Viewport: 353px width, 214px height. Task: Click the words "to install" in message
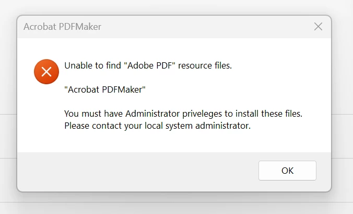point(242,113)
